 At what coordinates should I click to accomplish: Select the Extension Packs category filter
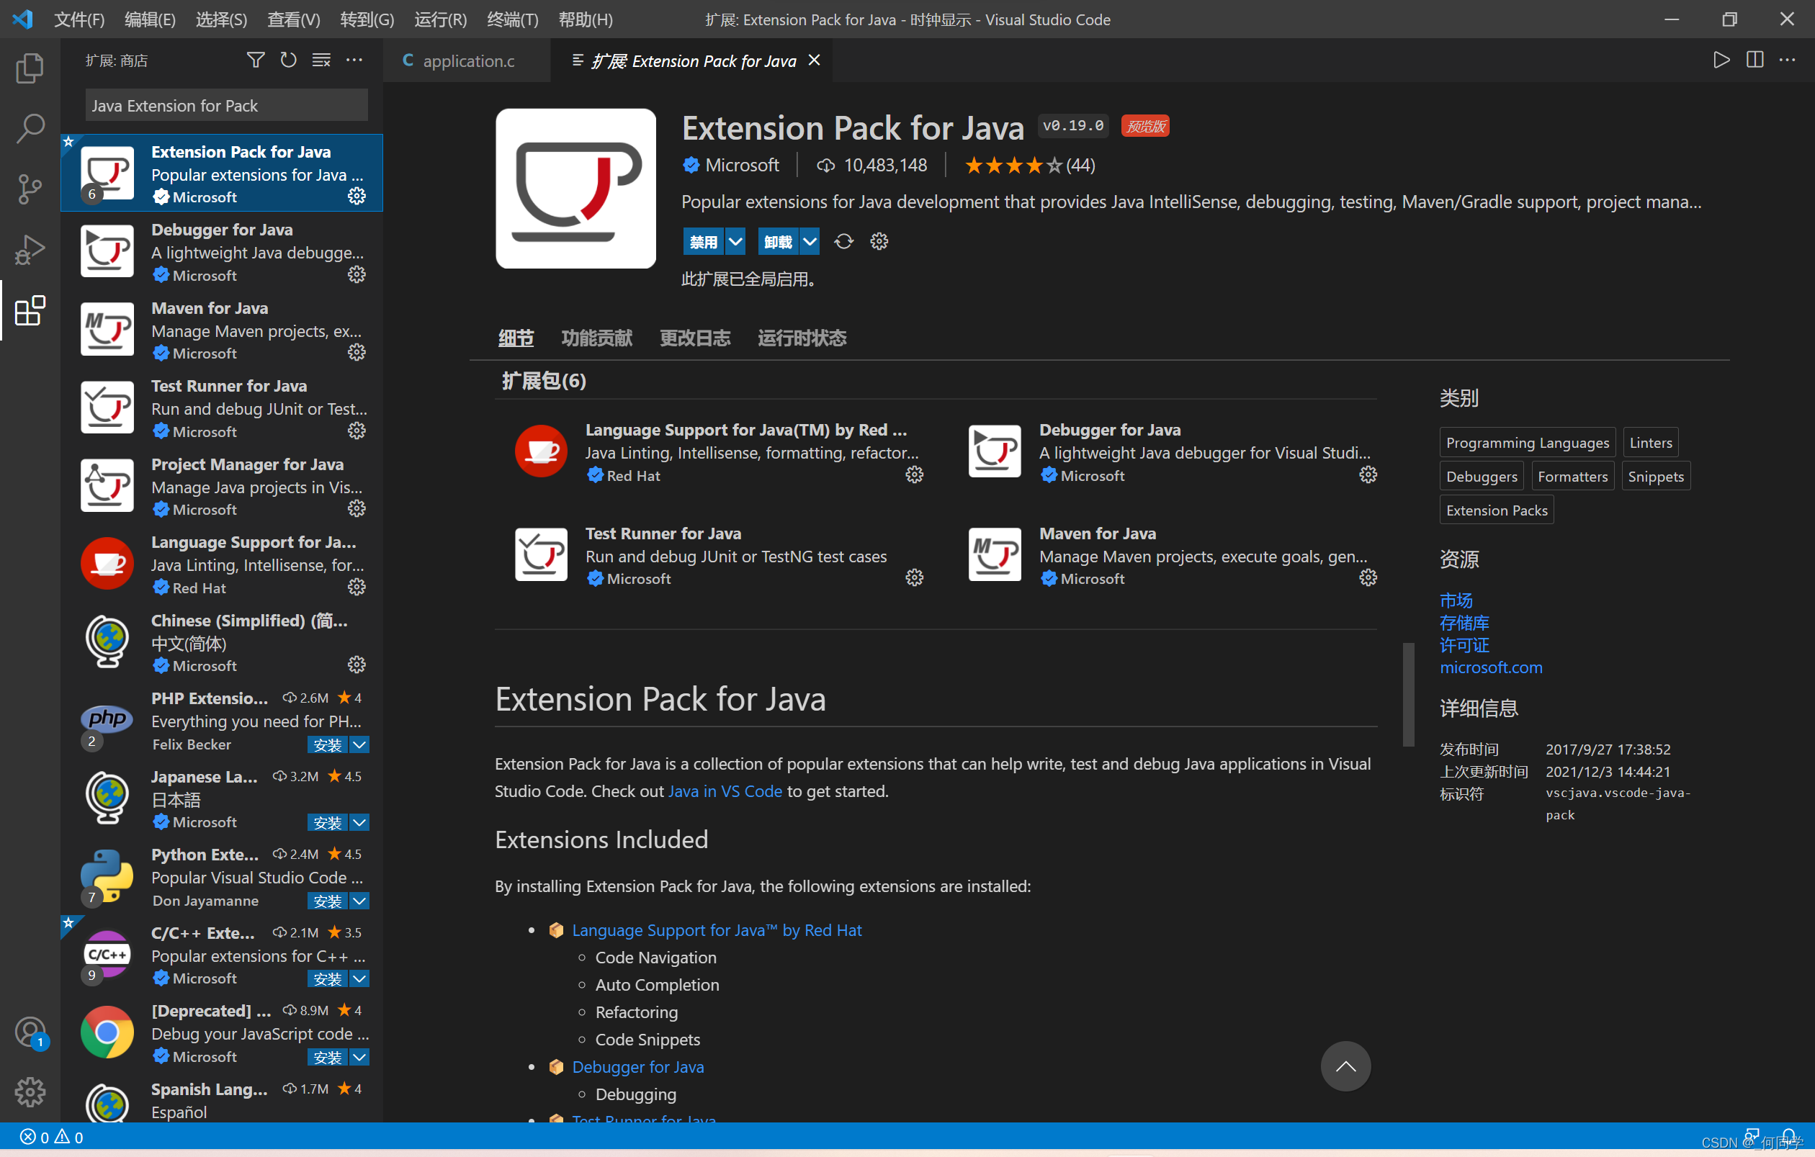(1495, 509)
